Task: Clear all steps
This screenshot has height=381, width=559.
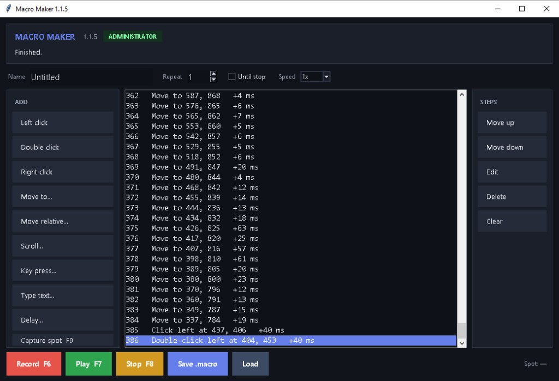Action: coord(512,221)
